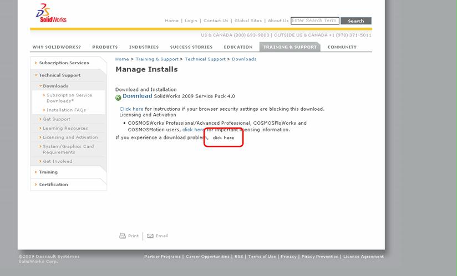
Task: Click the Print printer icon
Action: [123, 236]
